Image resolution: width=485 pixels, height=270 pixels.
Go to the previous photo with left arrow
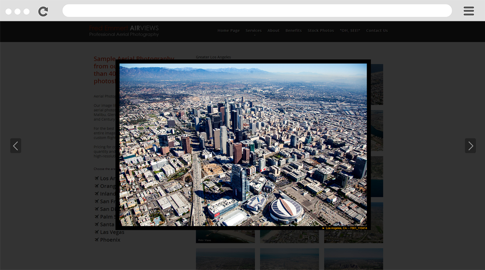[x=16, y=146]
